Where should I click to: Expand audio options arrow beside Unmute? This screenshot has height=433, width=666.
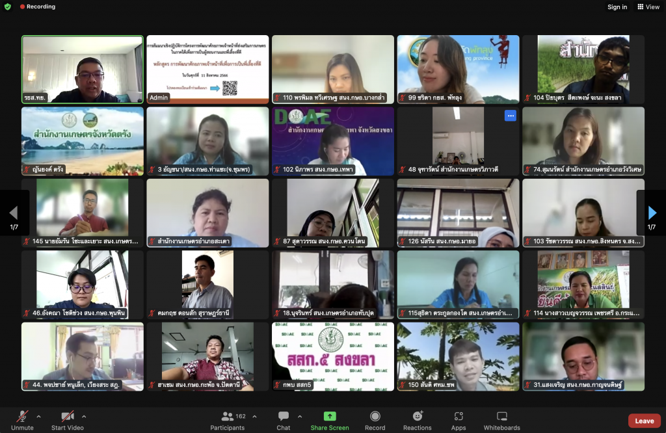click(x=38, y=416)
